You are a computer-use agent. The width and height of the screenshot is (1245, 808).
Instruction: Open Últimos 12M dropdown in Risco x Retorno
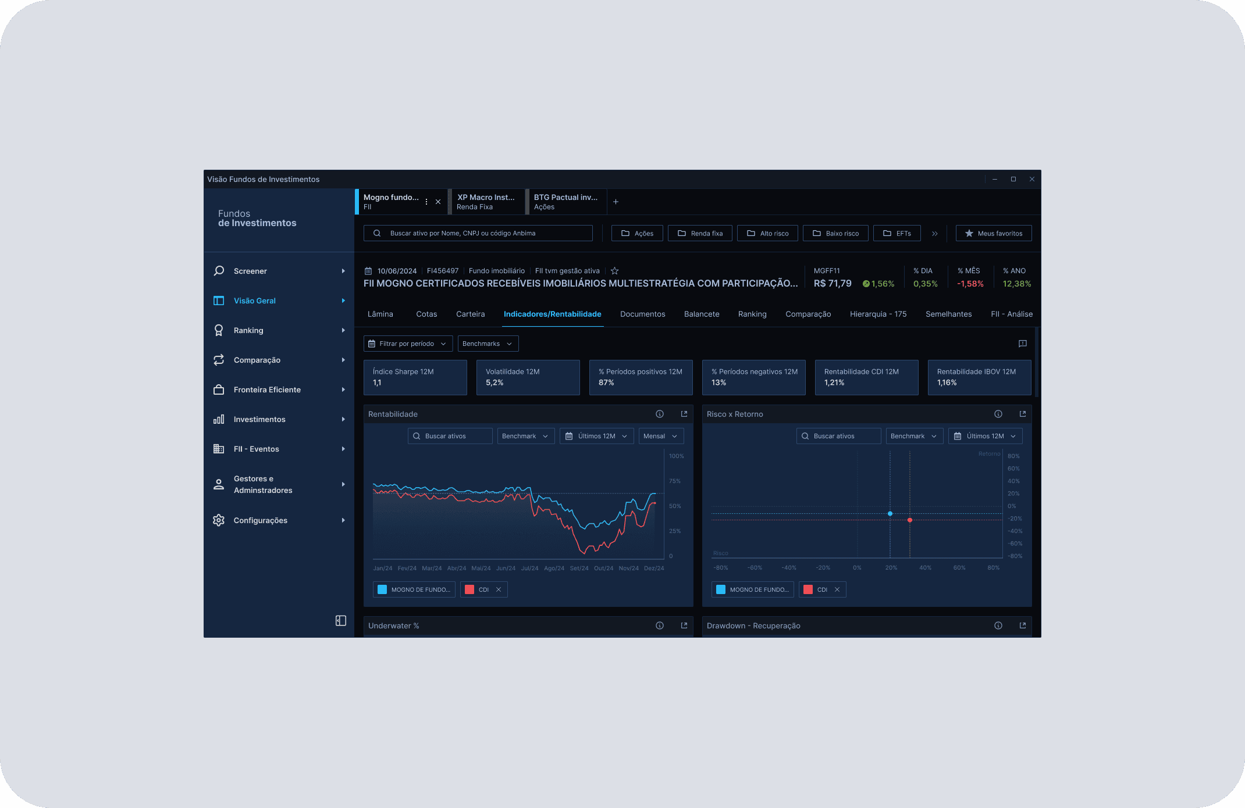pyautogui.click(x=985, y=436)
